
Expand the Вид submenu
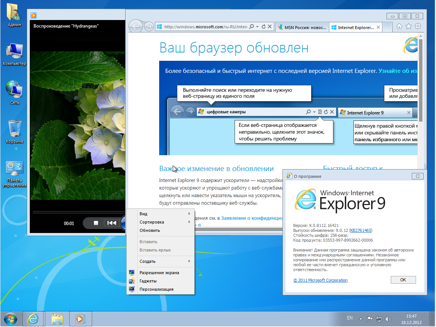point(160,214)
